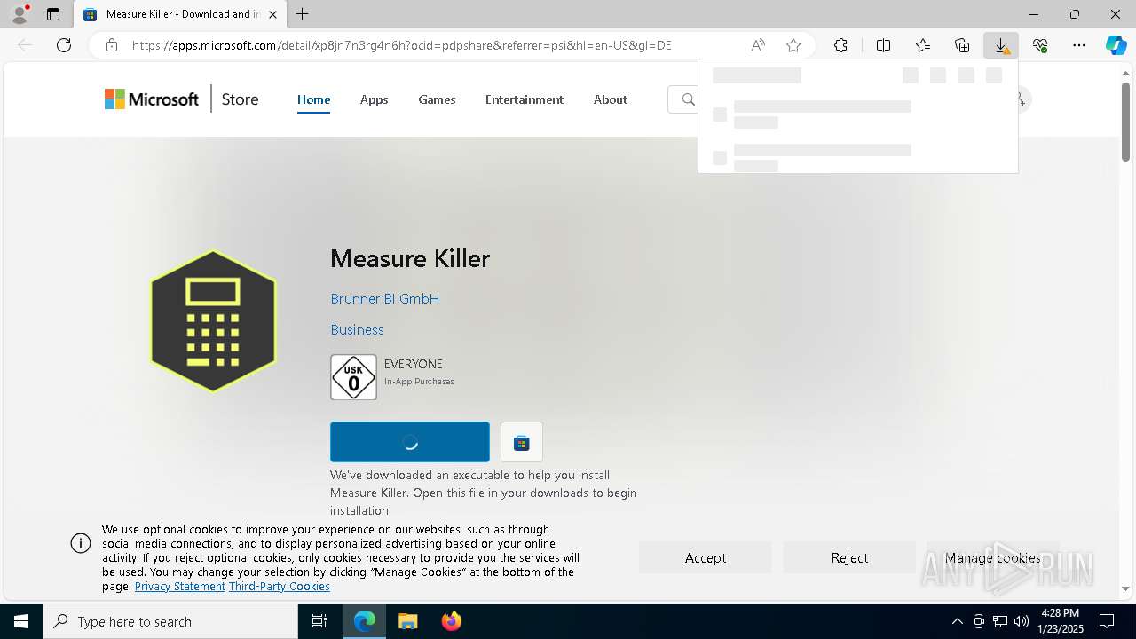Open the Privacy Statement link
The image size is (1136, 639).
[x=179, y=587]
